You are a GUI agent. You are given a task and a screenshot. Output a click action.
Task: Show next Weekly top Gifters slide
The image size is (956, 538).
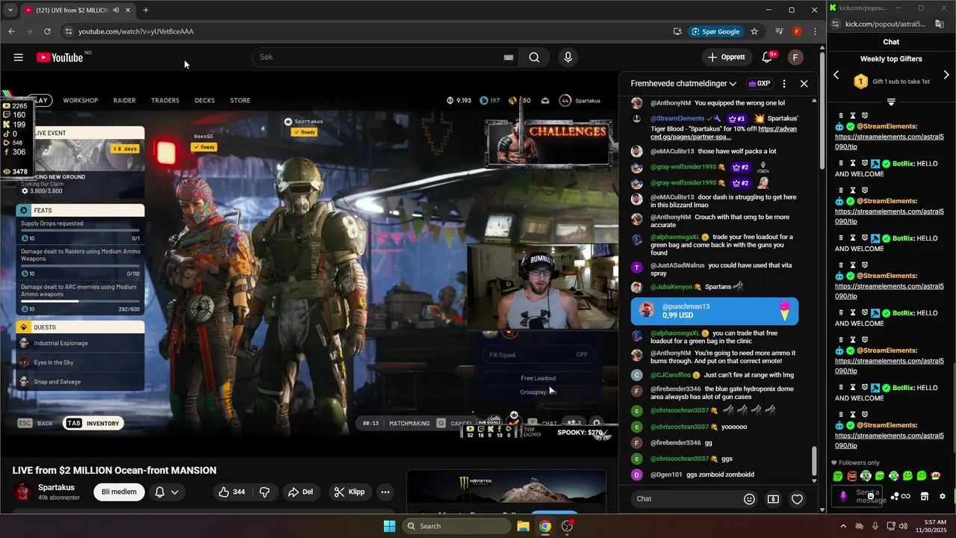tap(946, 75)
